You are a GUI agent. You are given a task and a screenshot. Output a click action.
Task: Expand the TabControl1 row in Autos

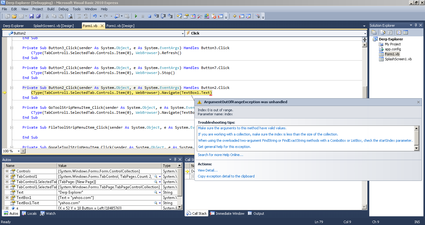(7, 176)
